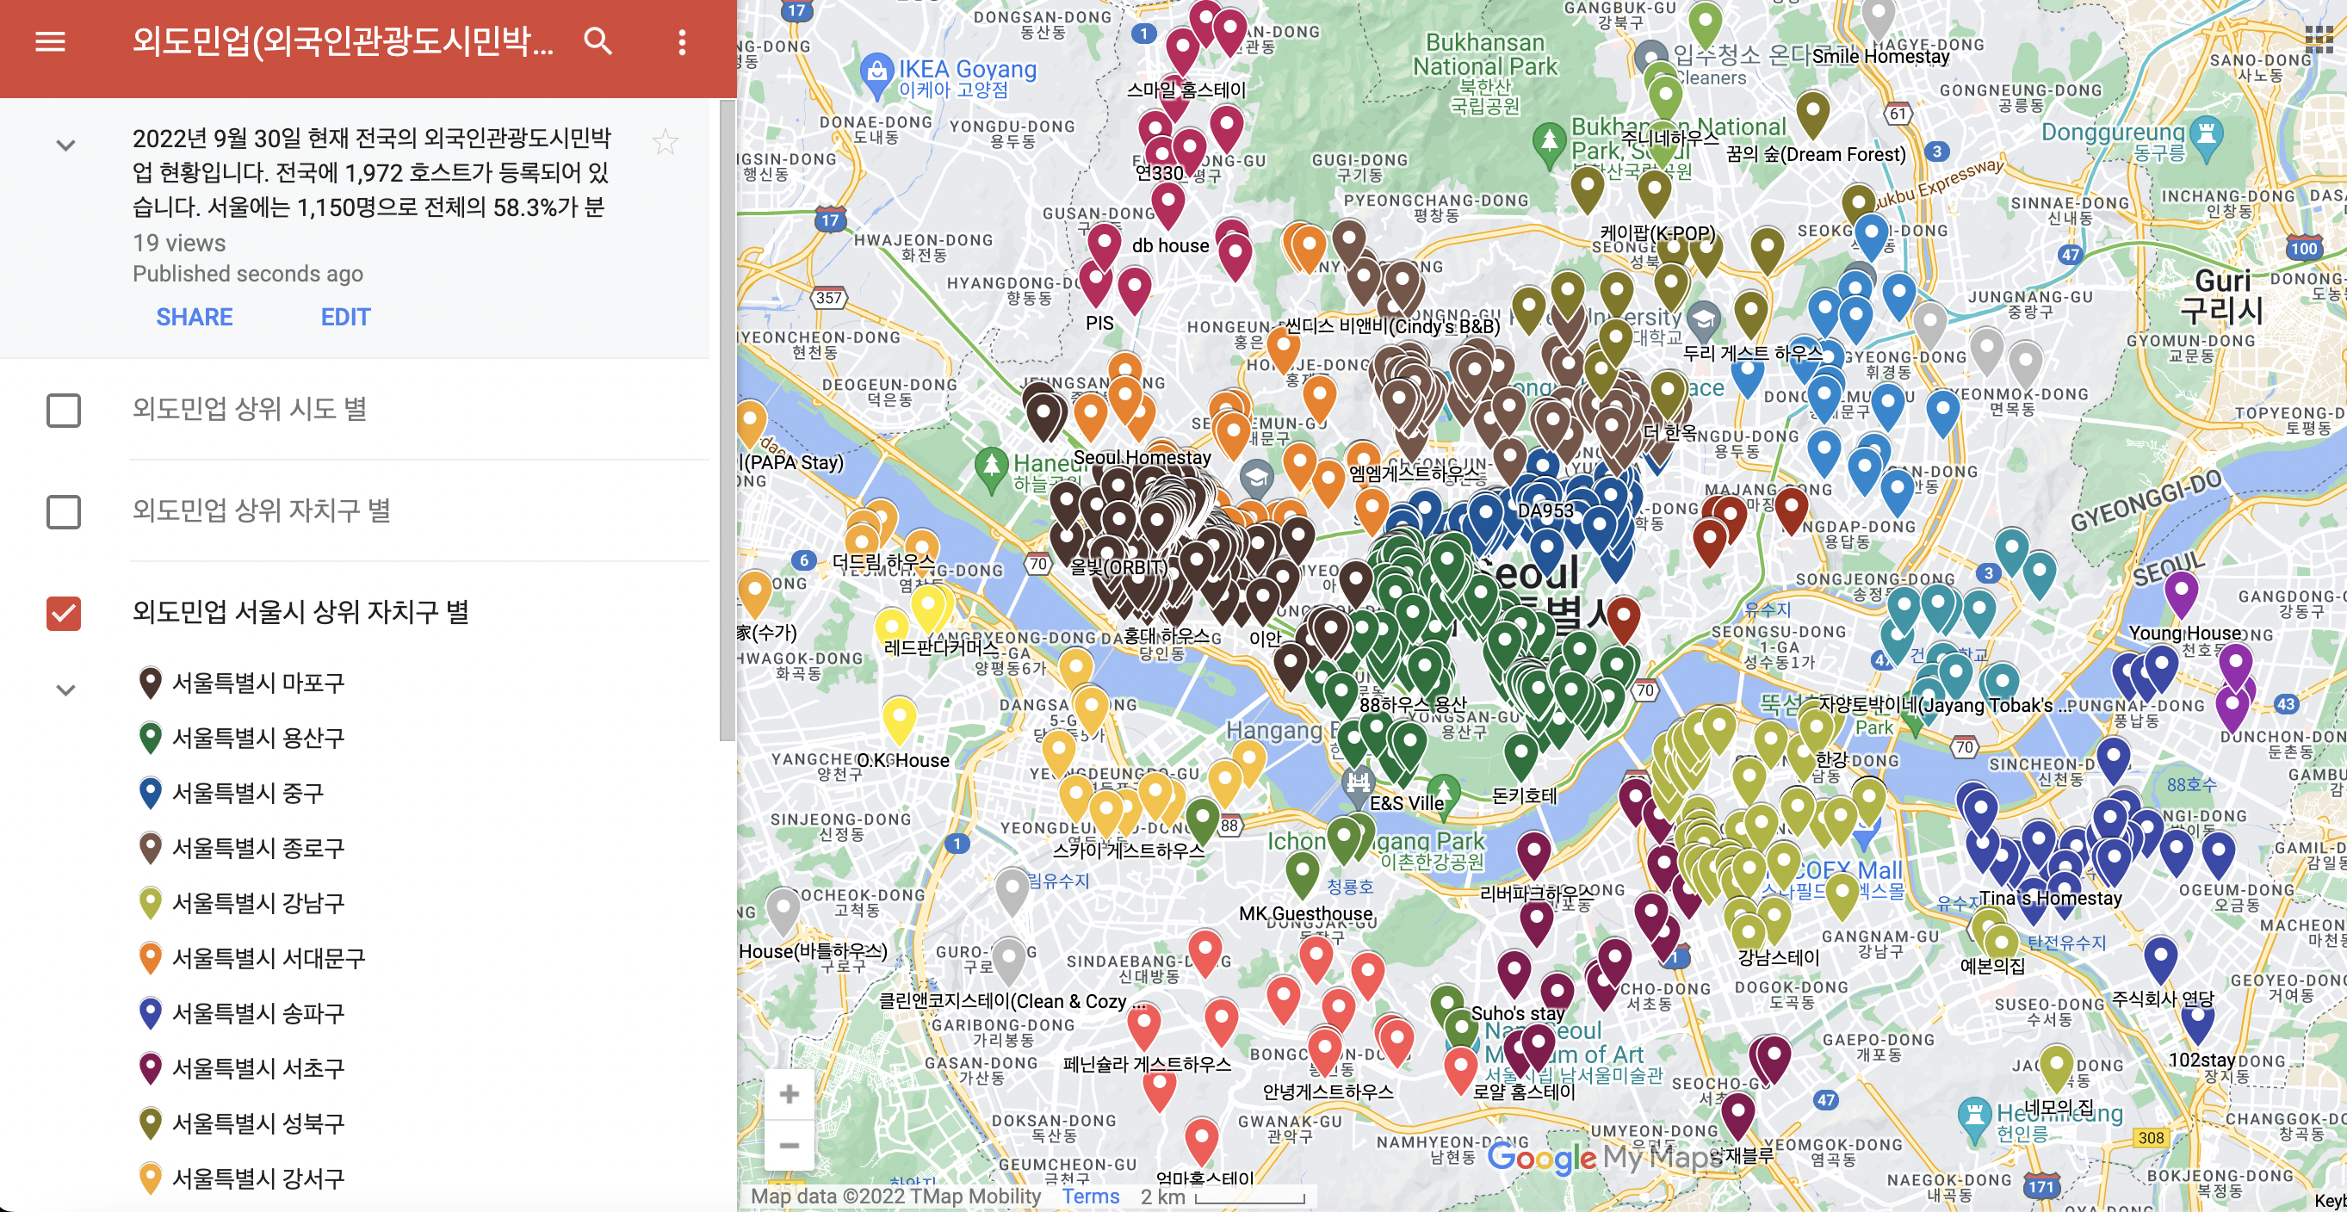Collapse the Seoul districts legend list
This screenshot has height=1212, width=2347.
pos(65,690)
